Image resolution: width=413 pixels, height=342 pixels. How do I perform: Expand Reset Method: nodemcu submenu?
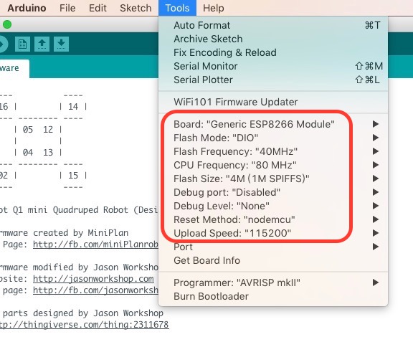273,219
